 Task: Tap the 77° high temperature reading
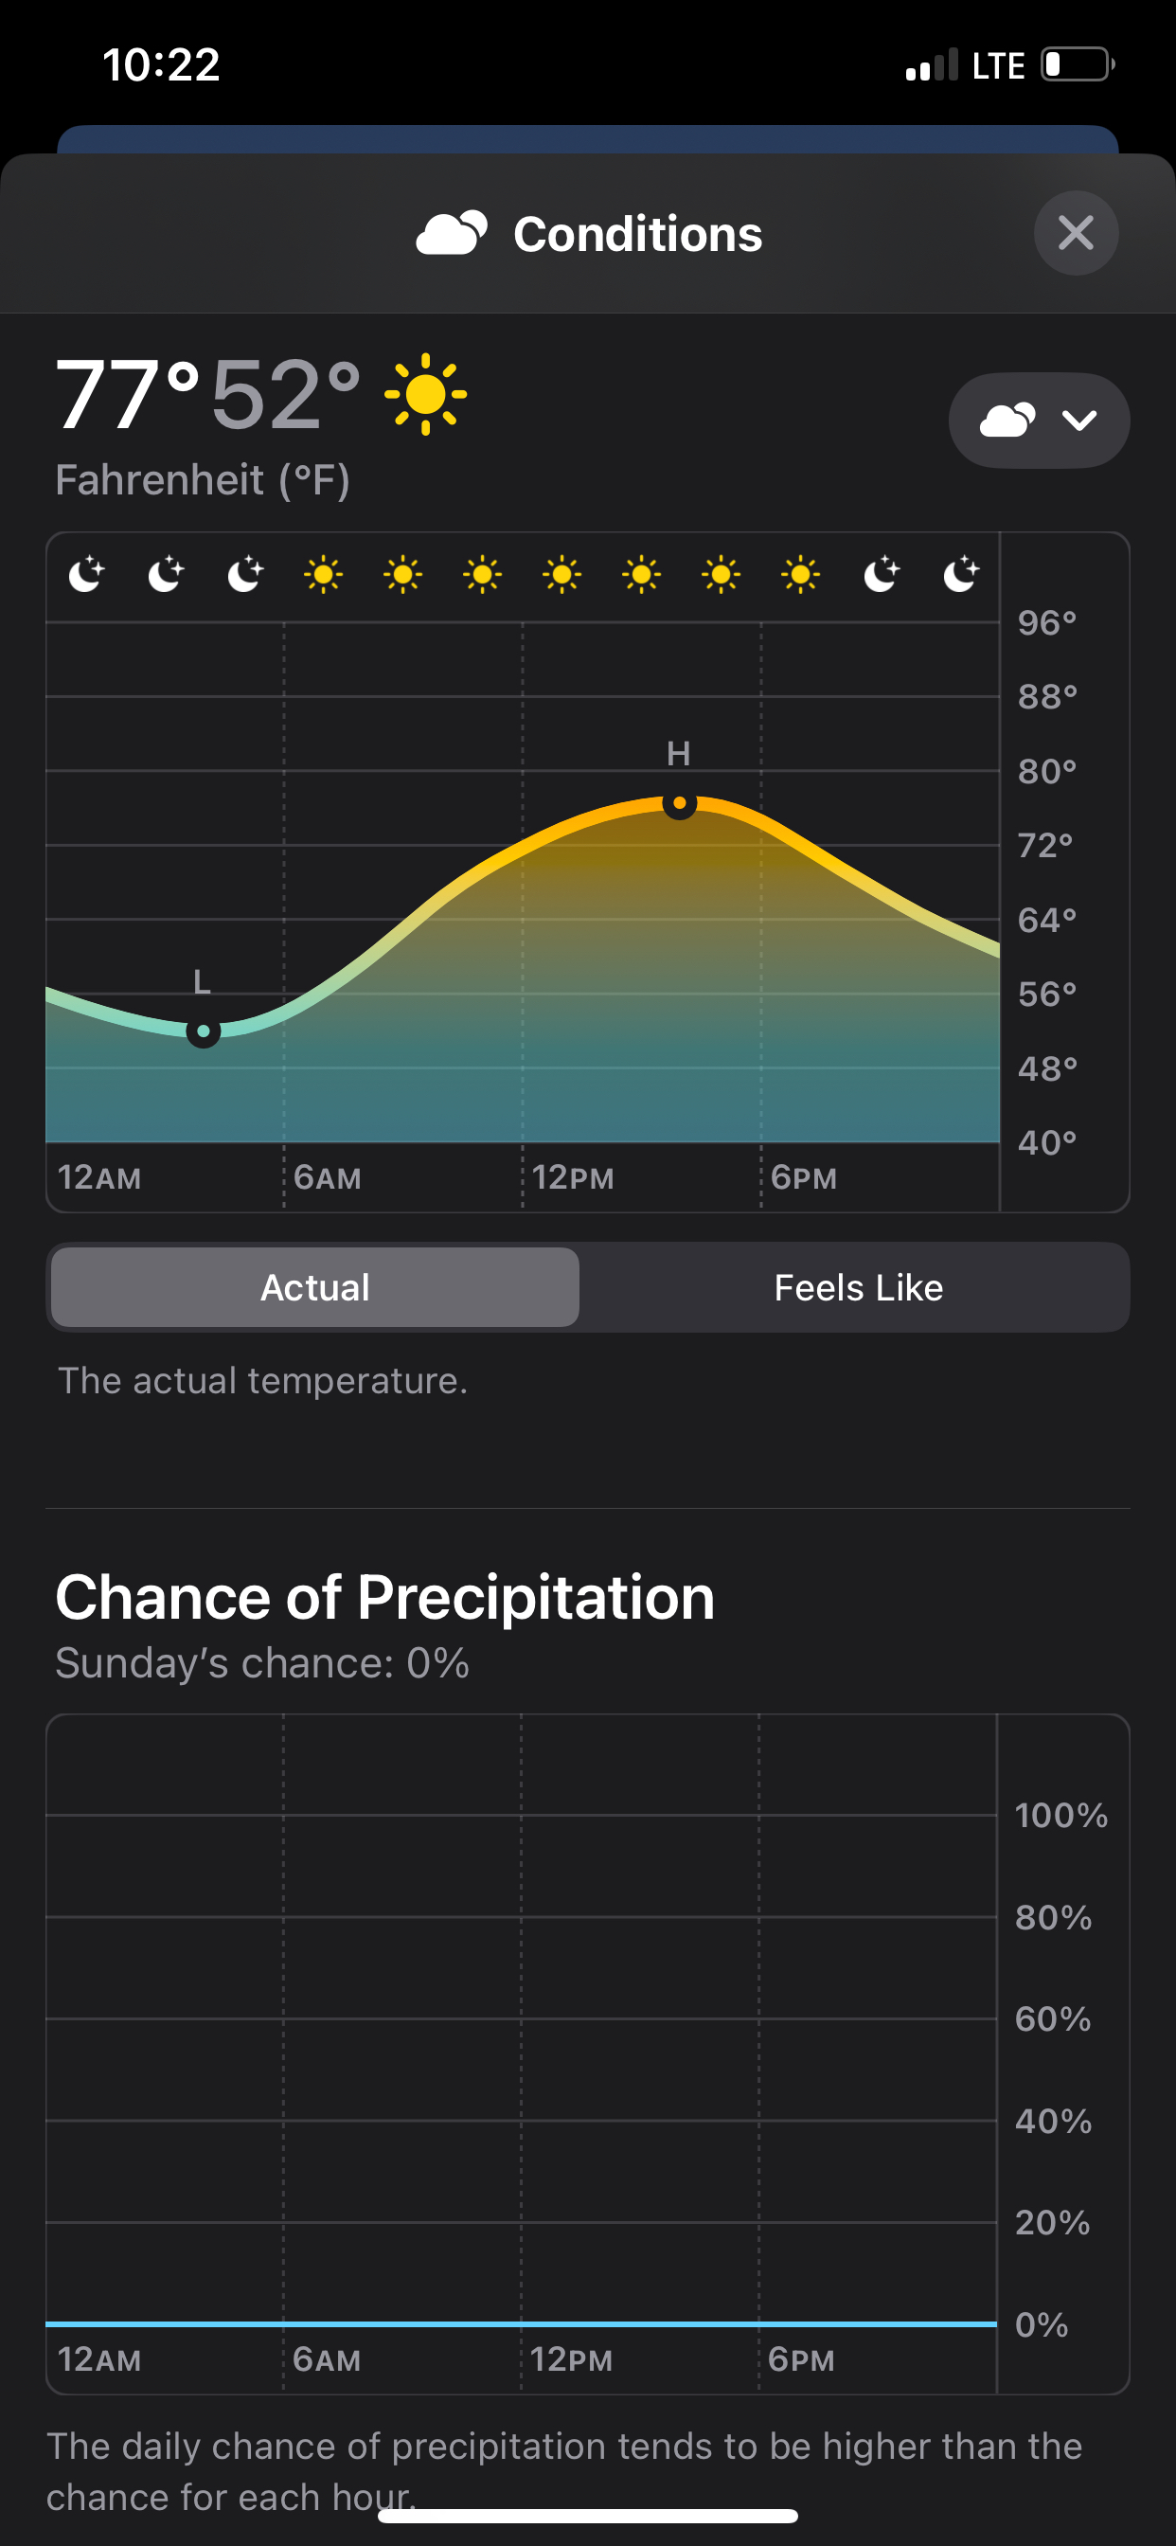pos(129,395)
